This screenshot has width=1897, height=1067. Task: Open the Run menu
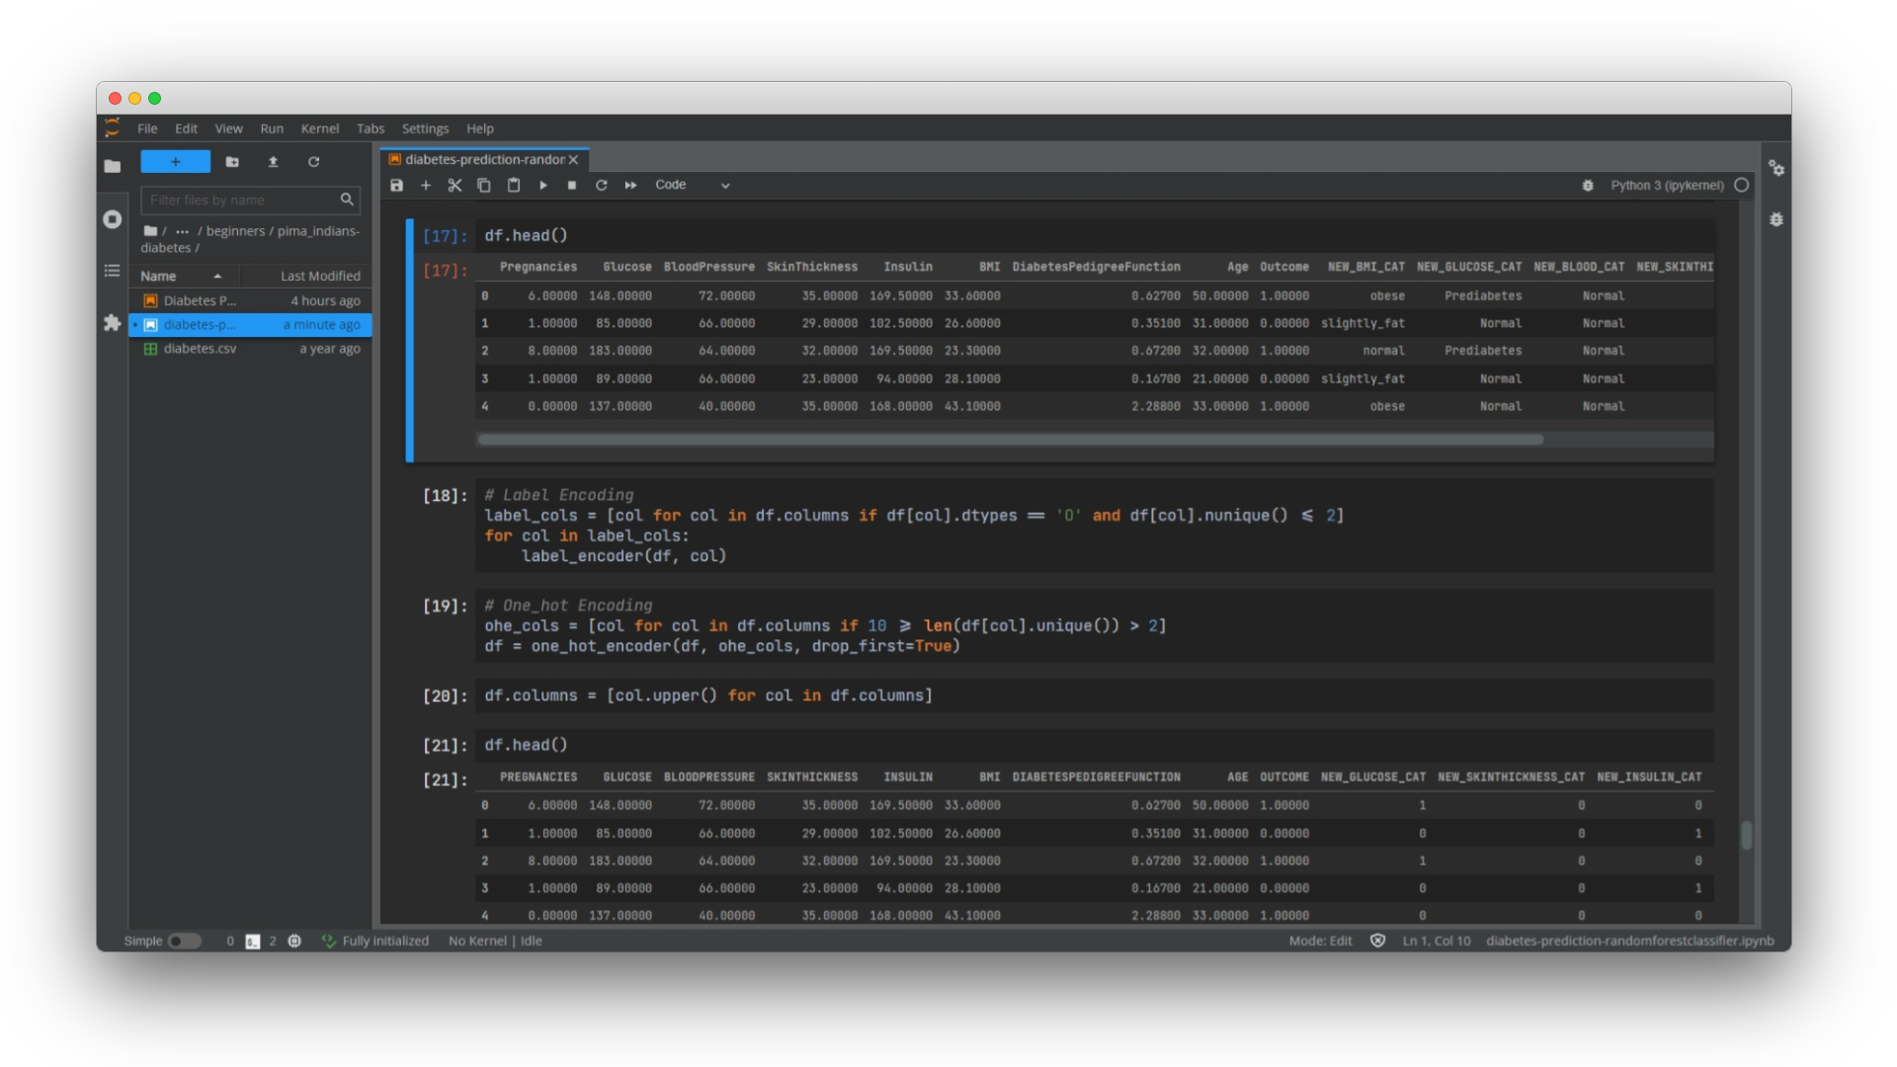270,127
